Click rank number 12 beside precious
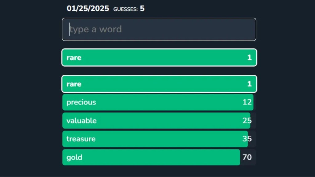The height and width of the screenshot is (177, 315). [x=247, y=102]
